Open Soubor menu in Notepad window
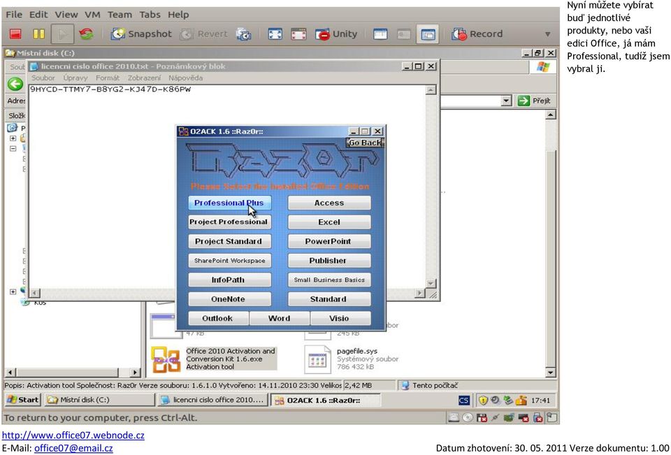Screen dimensions: 671x455 pos(43,78)
